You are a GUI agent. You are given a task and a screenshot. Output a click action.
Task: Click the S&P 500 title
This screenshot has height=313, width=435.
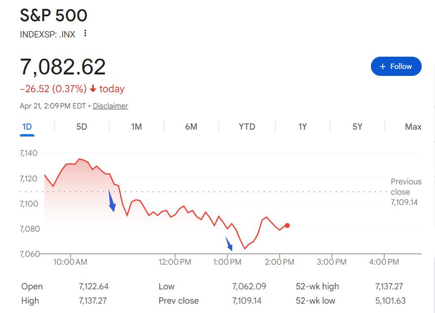[53, 16]
